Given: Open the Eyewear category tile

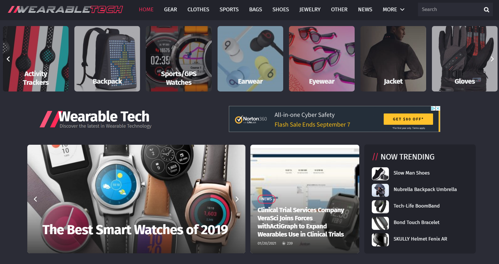Looking at the screenshot, I should [322, 59].
